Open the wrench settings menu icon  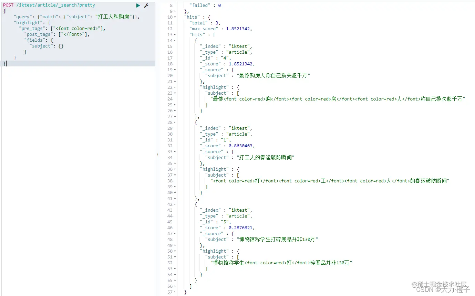click(146, 6)
